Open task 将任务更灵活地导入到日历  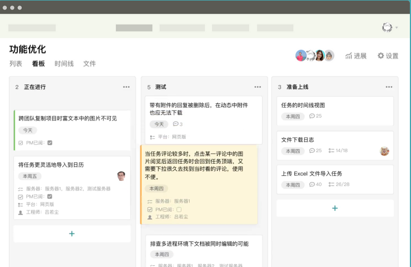[51, 165]
